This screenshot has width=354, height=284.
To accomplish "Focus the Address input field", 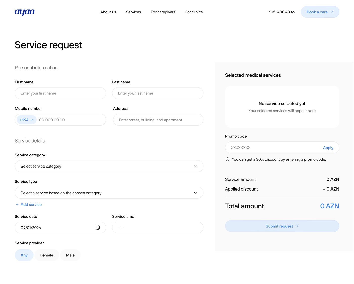I will coord(158,120).
